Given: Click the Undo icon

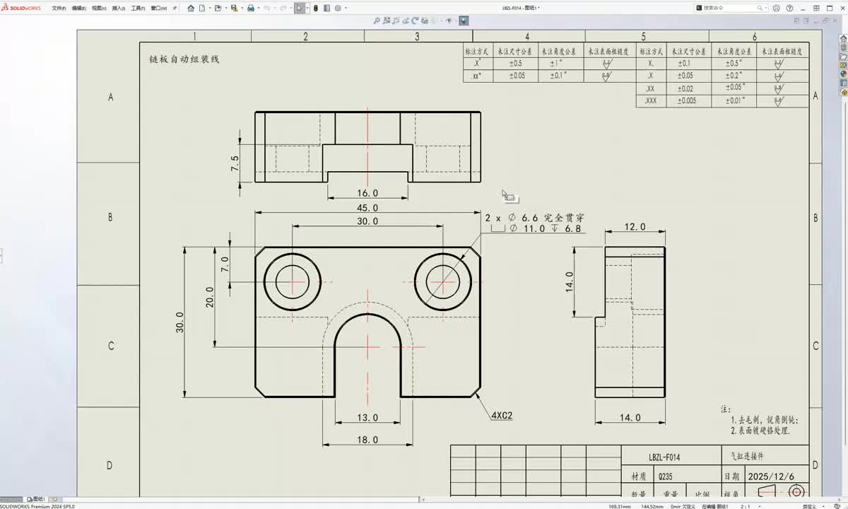Looking at the screenshot, I should (267, 8).
